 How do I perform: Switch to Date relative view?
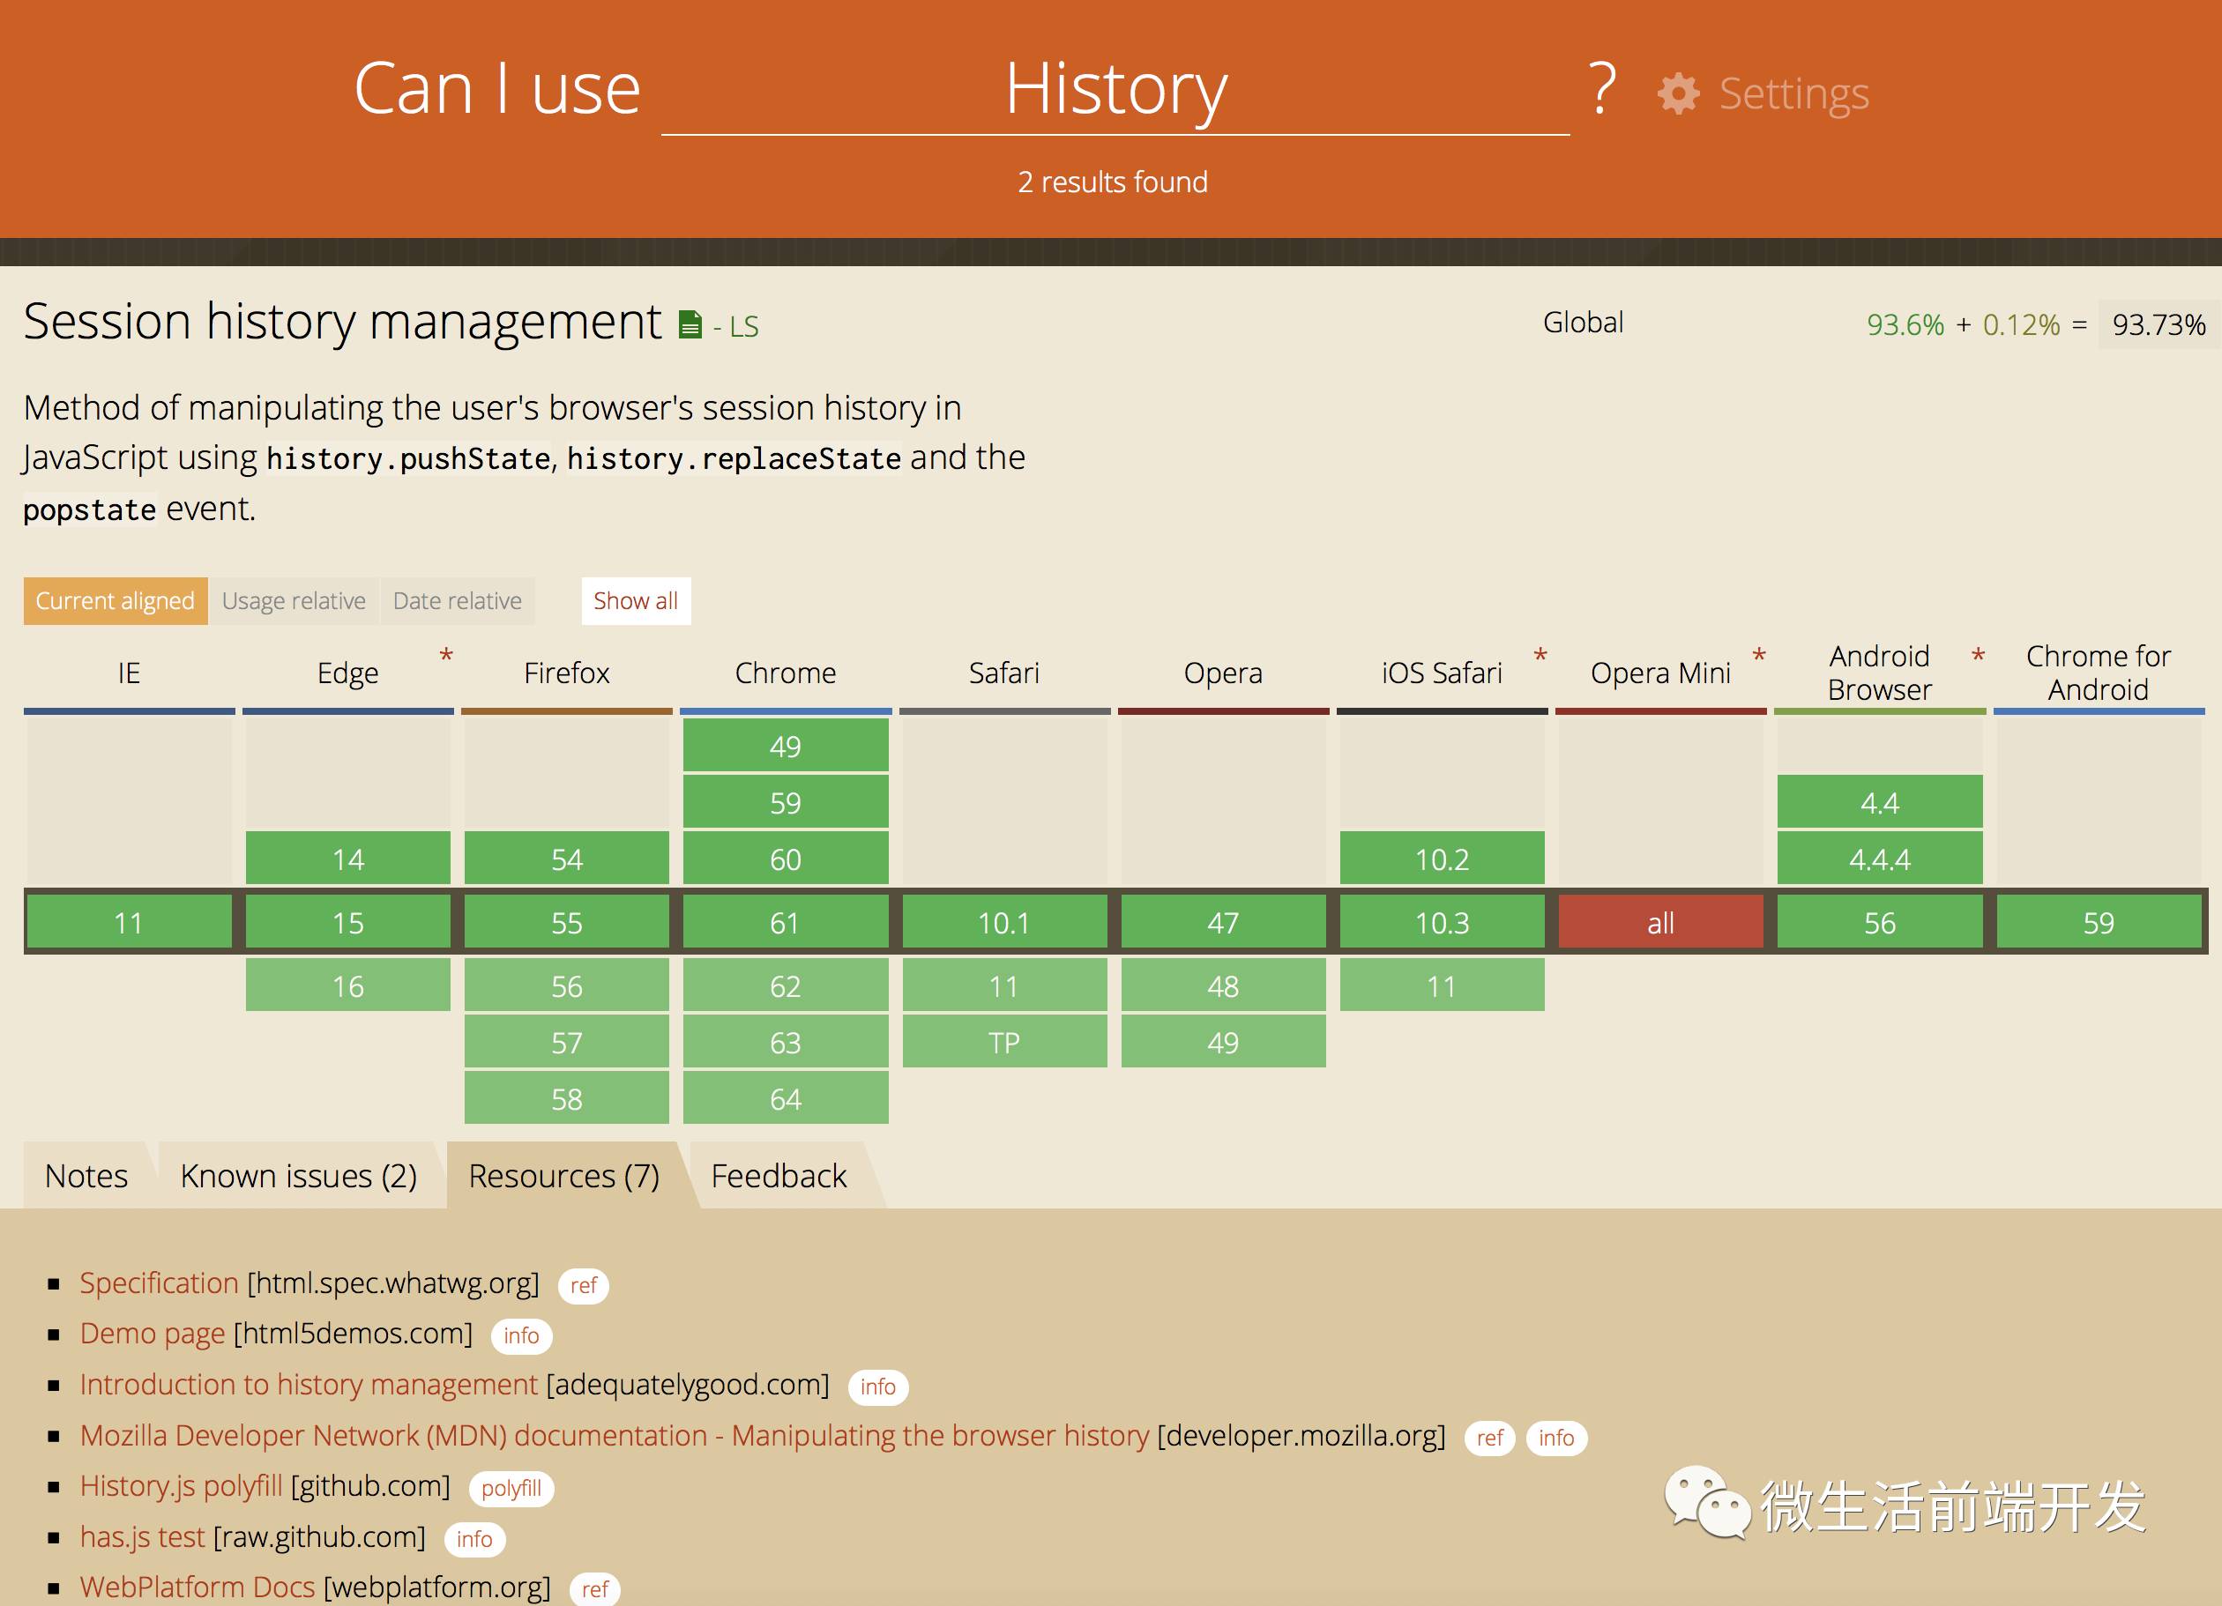(x=457, y=600)
